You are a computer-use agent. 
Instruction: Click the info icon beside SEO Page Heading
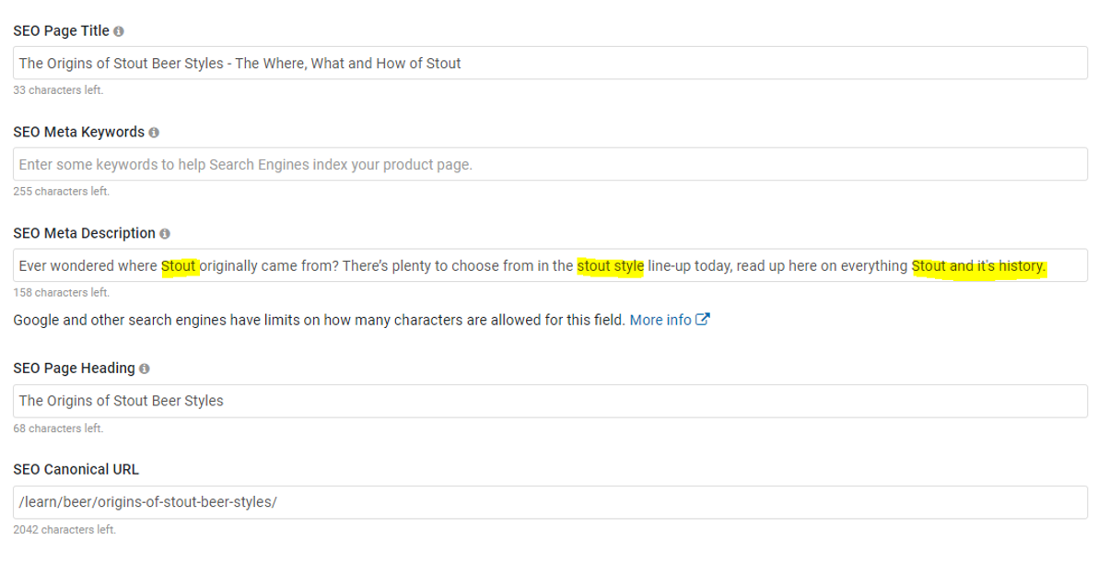tap(145, 369)
